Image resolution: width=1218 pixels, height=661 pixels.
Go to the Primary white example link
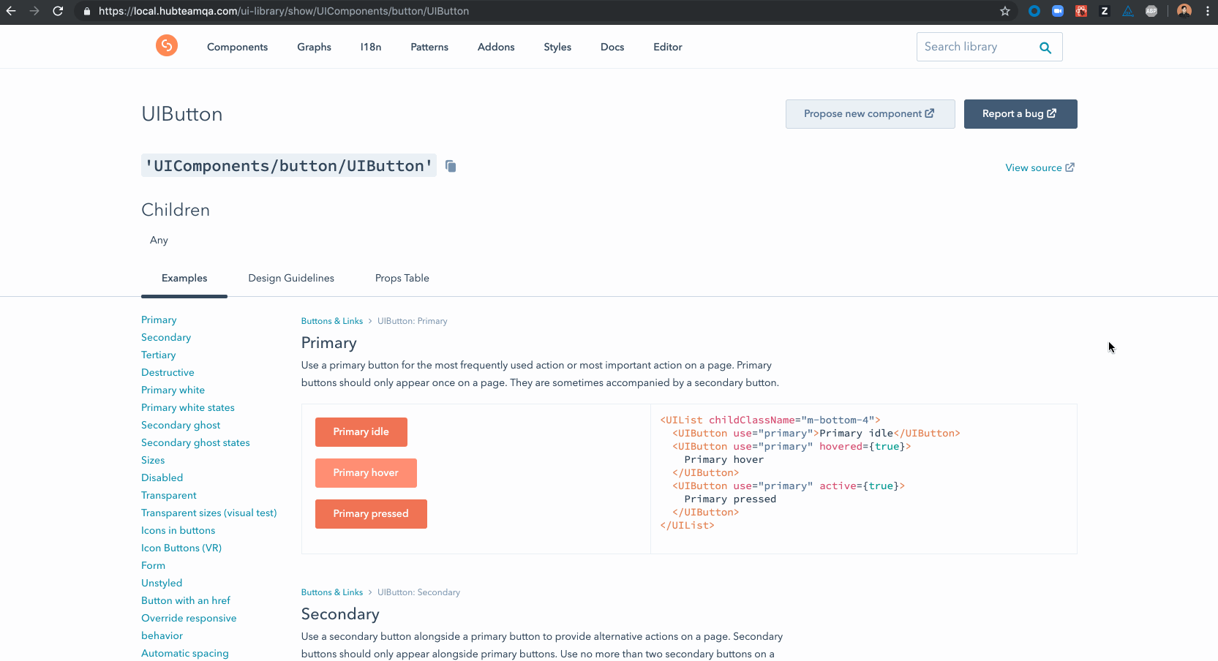[173, 390]
